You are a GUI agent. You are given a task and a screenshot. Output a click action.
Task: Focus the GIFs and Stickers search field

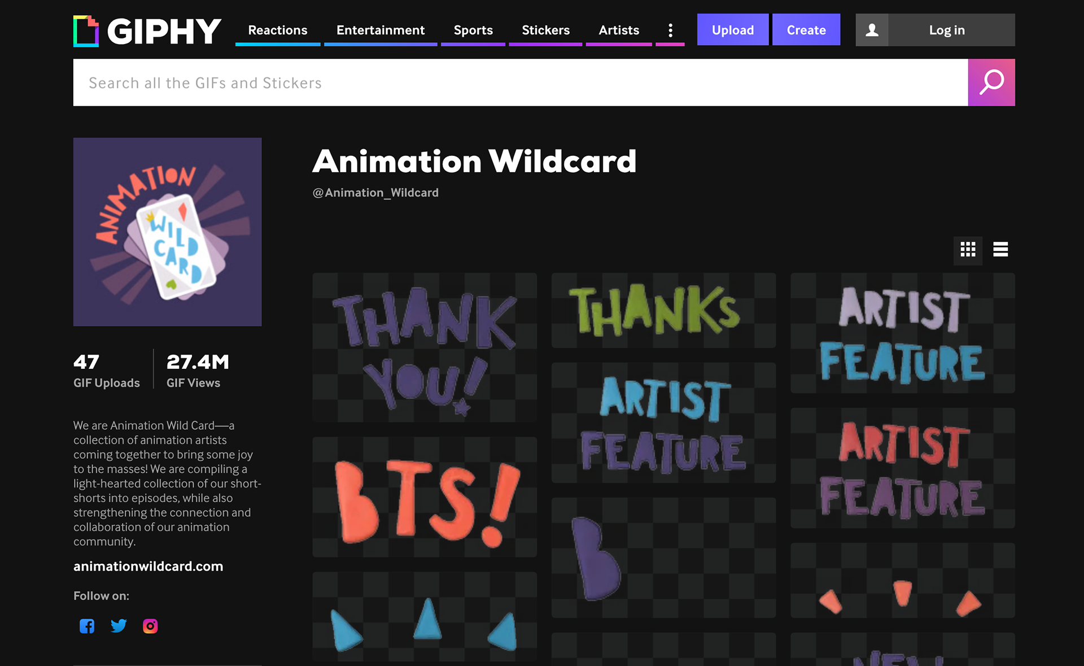(521, 82)
